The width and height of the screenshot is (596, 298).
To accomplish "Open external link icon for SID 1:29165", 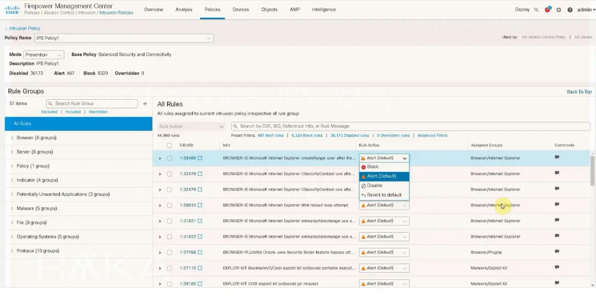I will click(200, 284).
